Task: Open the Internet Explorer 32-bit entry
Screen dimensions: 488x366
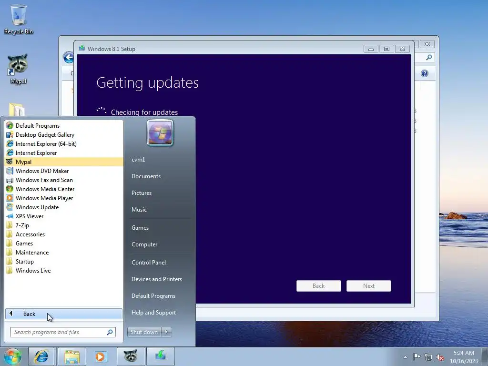Action: tap(64, 153)
